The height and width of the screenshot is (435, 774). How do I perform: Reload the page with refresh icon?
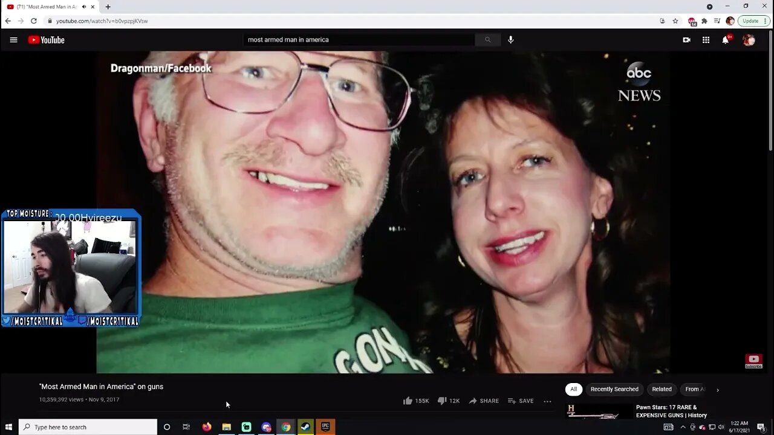pos(34,21)
